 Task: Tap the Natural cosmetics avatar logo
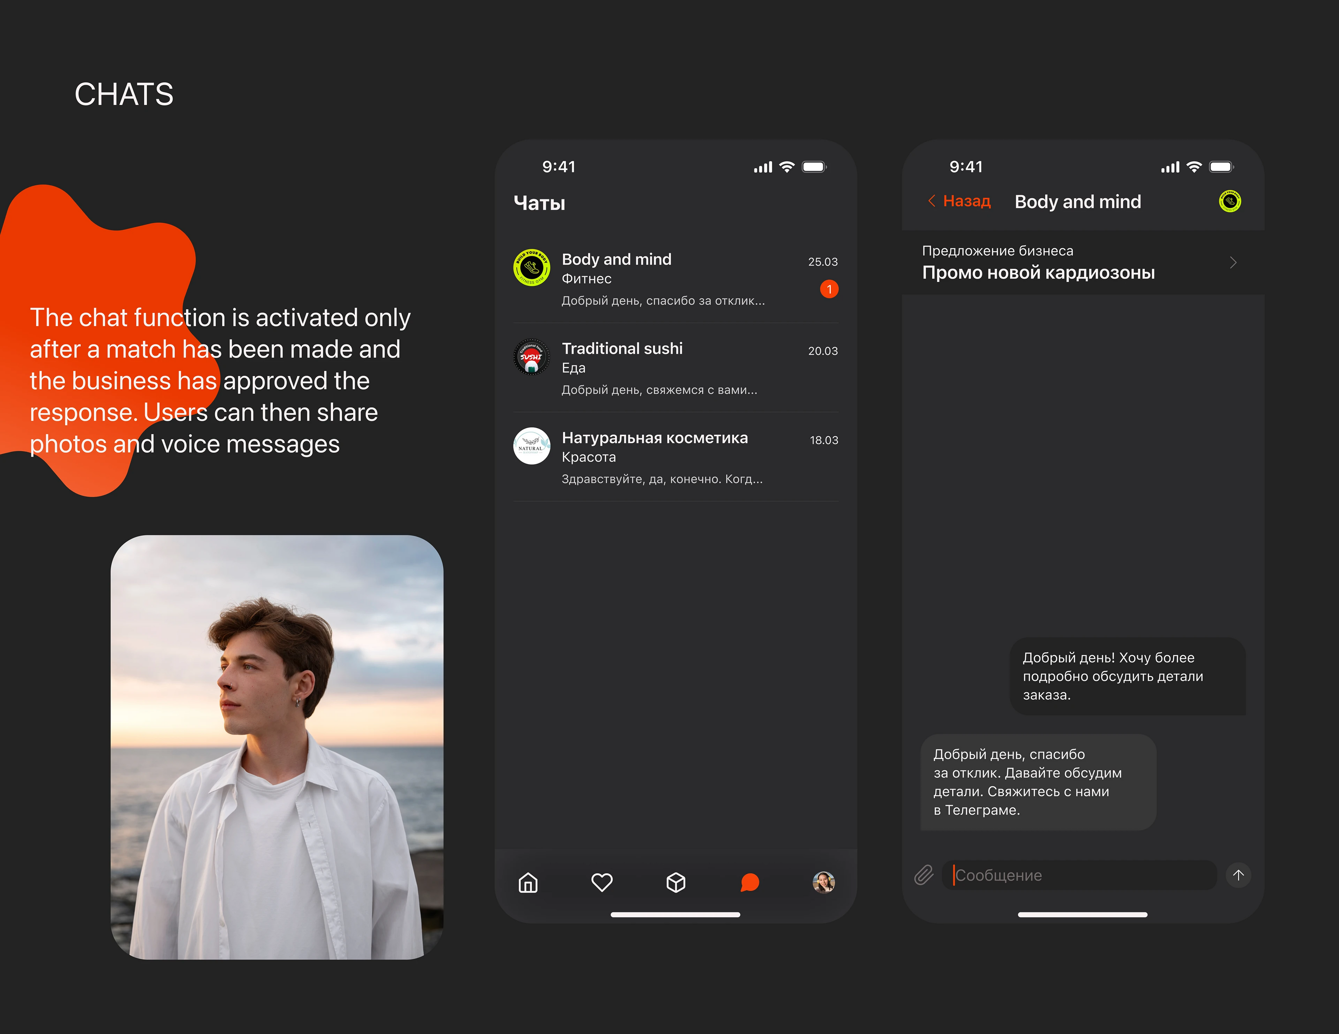[531, 446]
